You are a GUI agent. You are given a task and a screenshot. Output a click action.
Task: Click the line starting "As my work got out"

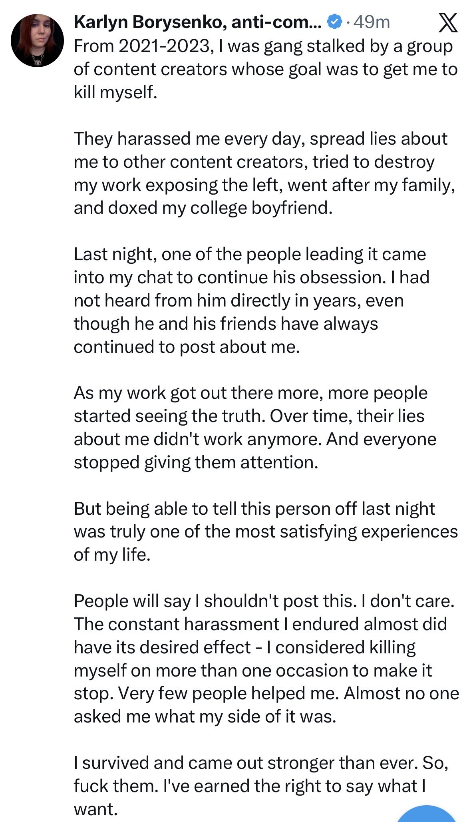[250, 393]
